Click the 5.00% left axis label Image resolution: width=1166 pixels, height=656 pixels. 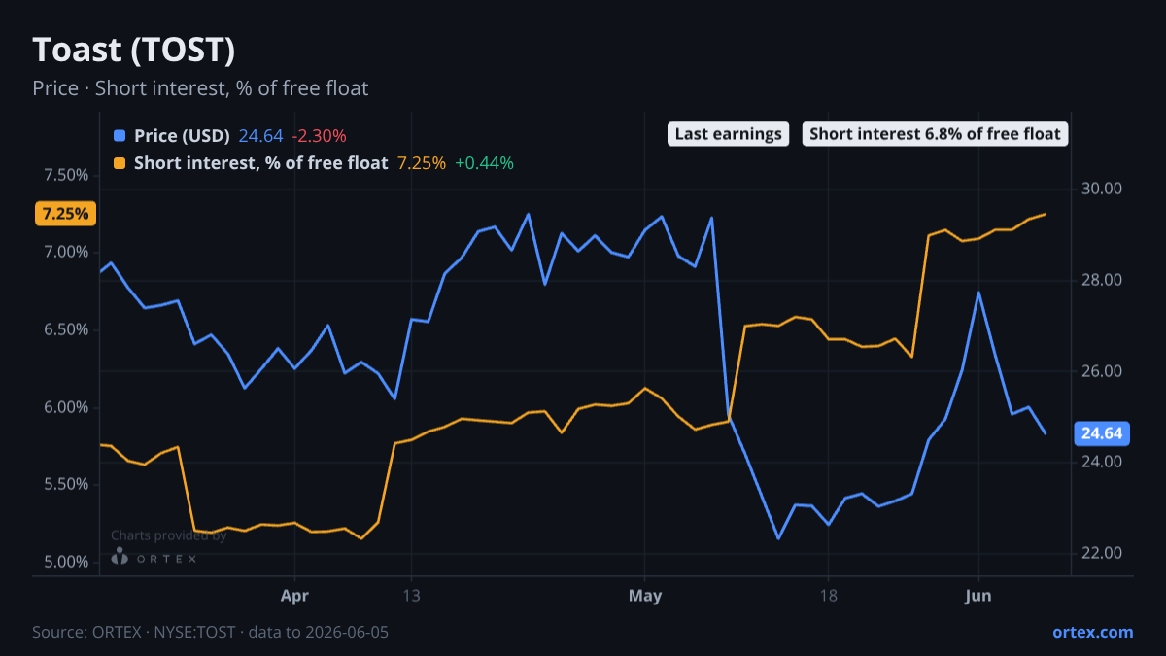coord(67,562)
